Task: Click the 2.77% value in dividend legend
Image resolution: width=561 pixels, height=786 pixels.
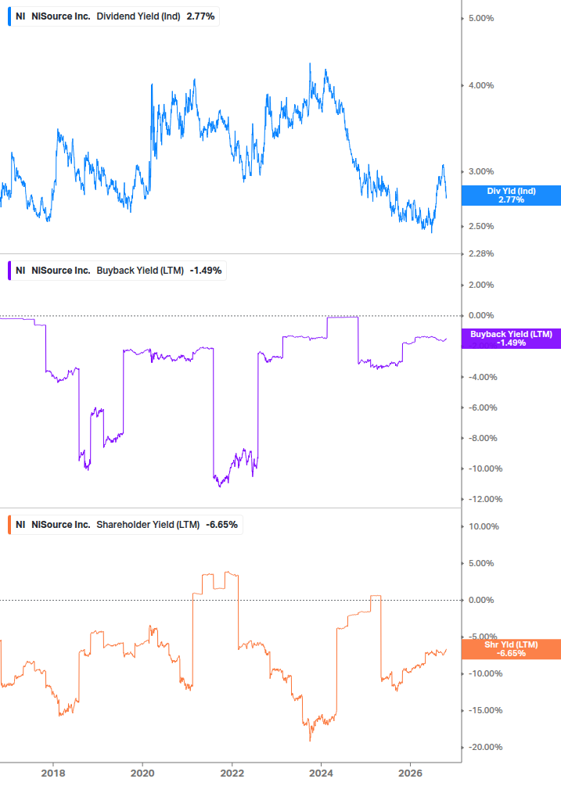Action: (200, 16)
